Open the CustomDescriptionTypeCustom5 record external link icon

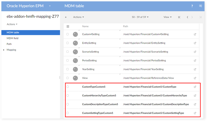tap(195, 104)
